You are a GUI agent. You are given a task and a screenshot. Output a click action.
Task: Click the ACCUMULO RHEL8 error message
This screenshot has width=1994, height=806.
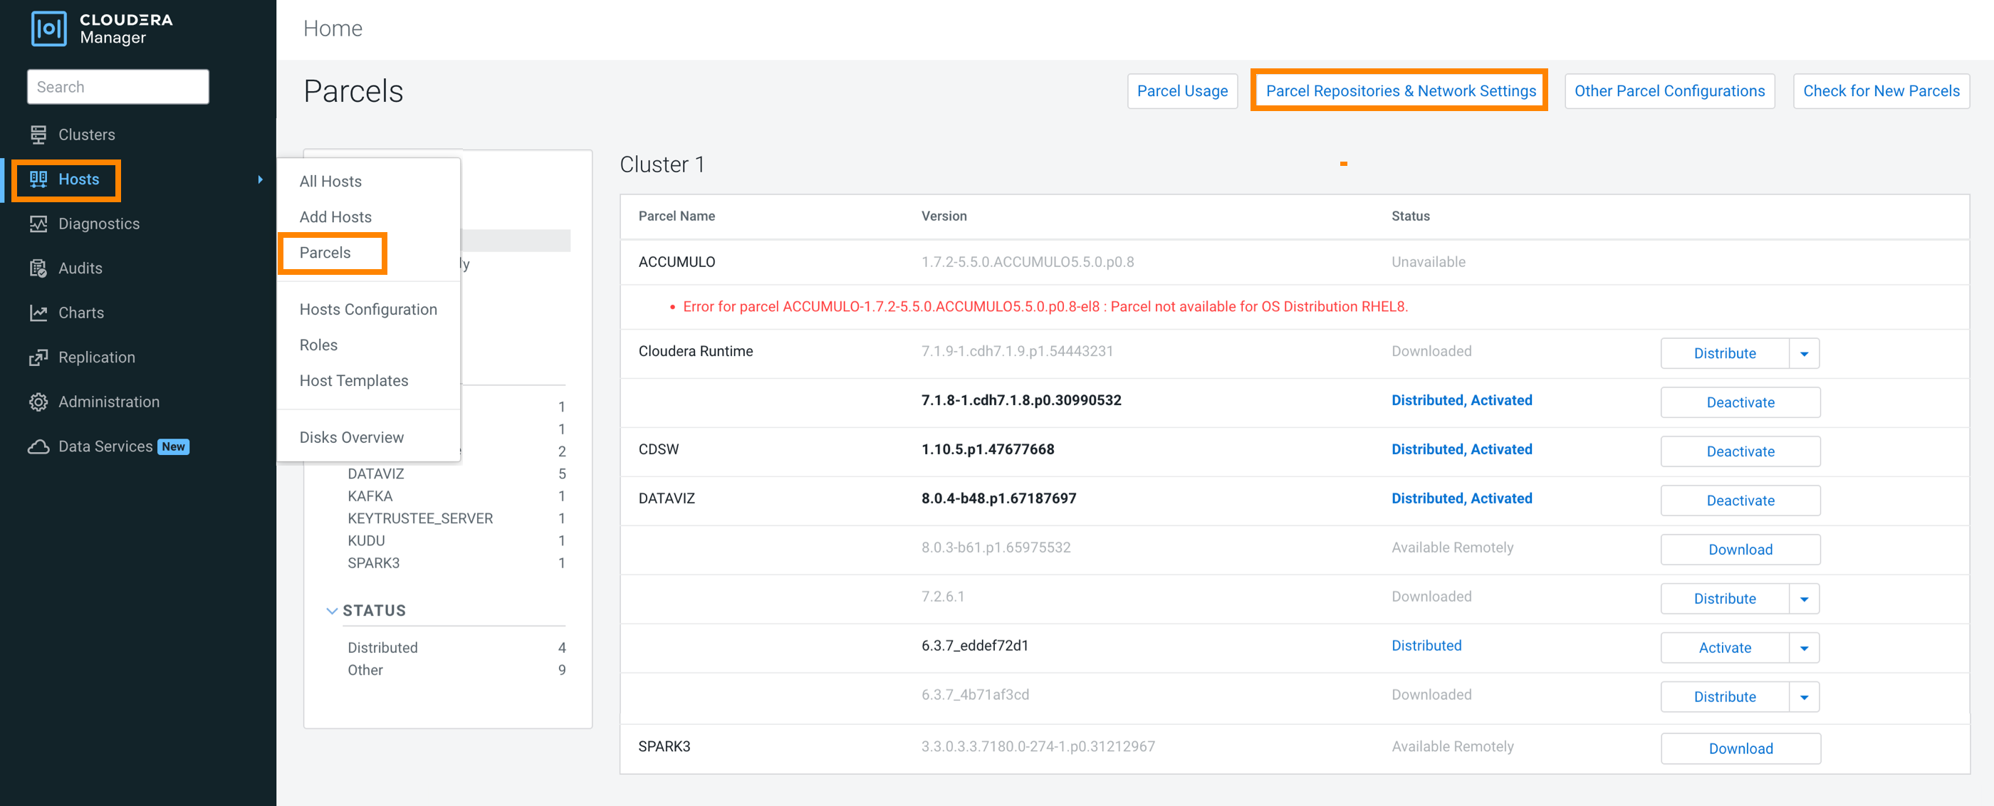1045,307
